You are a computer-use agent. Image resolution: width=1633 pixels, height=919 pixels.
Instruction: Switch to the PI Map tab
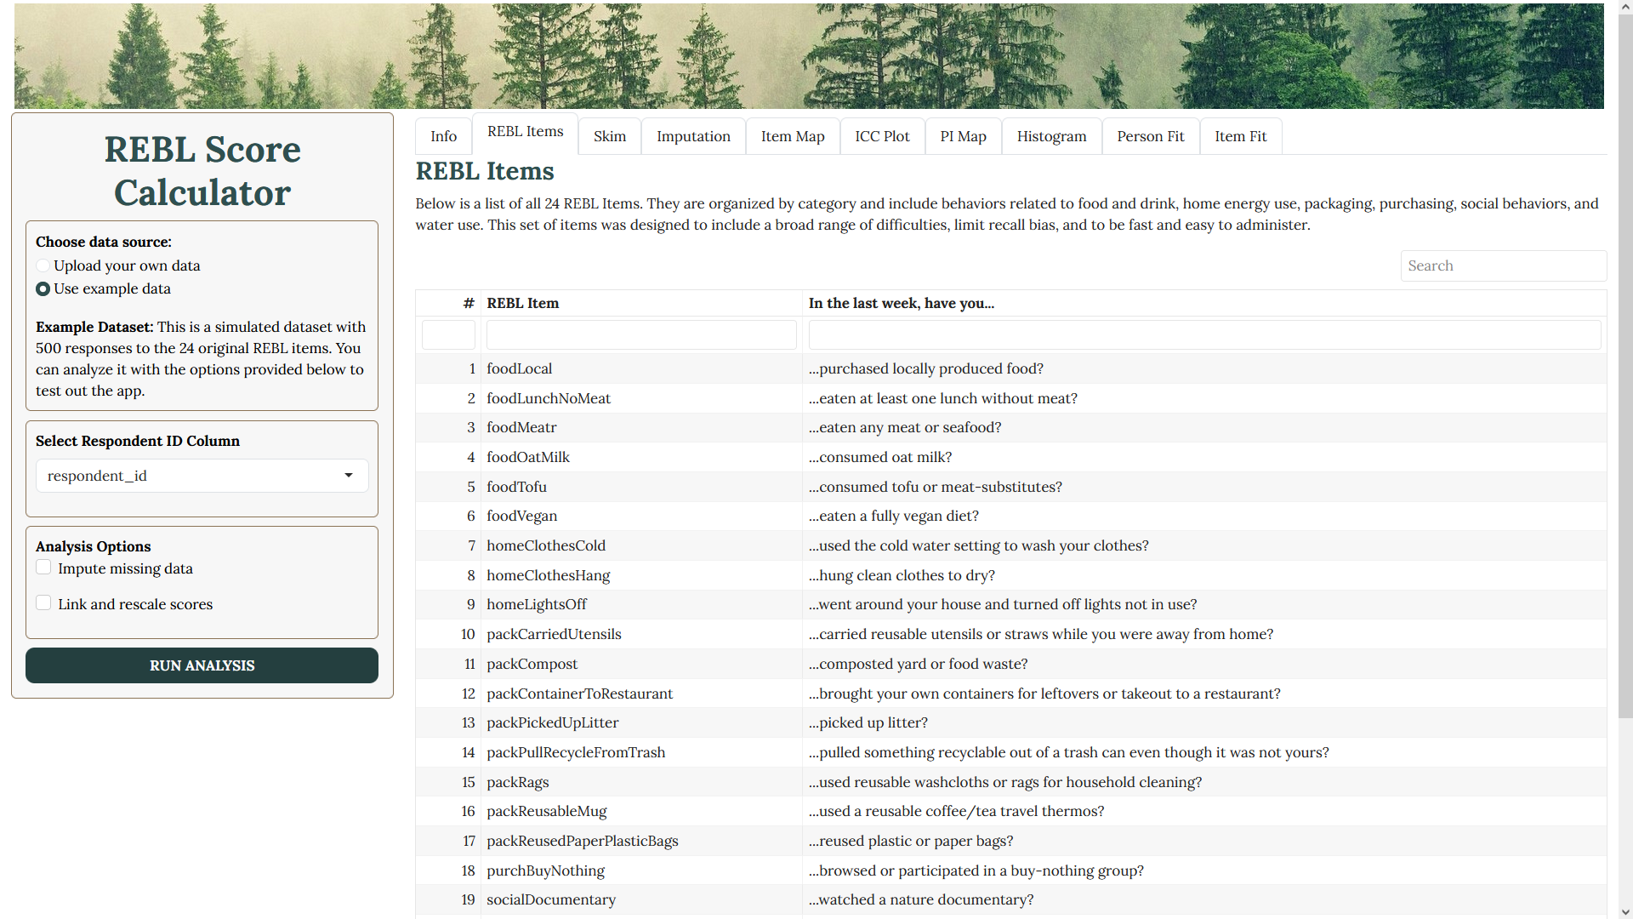click(x=963, y=136)
